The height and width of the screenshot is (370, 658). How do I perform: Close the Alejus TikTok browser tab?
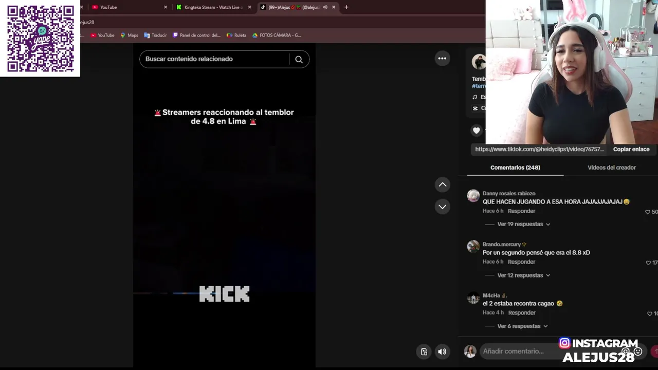click(334, 7)
